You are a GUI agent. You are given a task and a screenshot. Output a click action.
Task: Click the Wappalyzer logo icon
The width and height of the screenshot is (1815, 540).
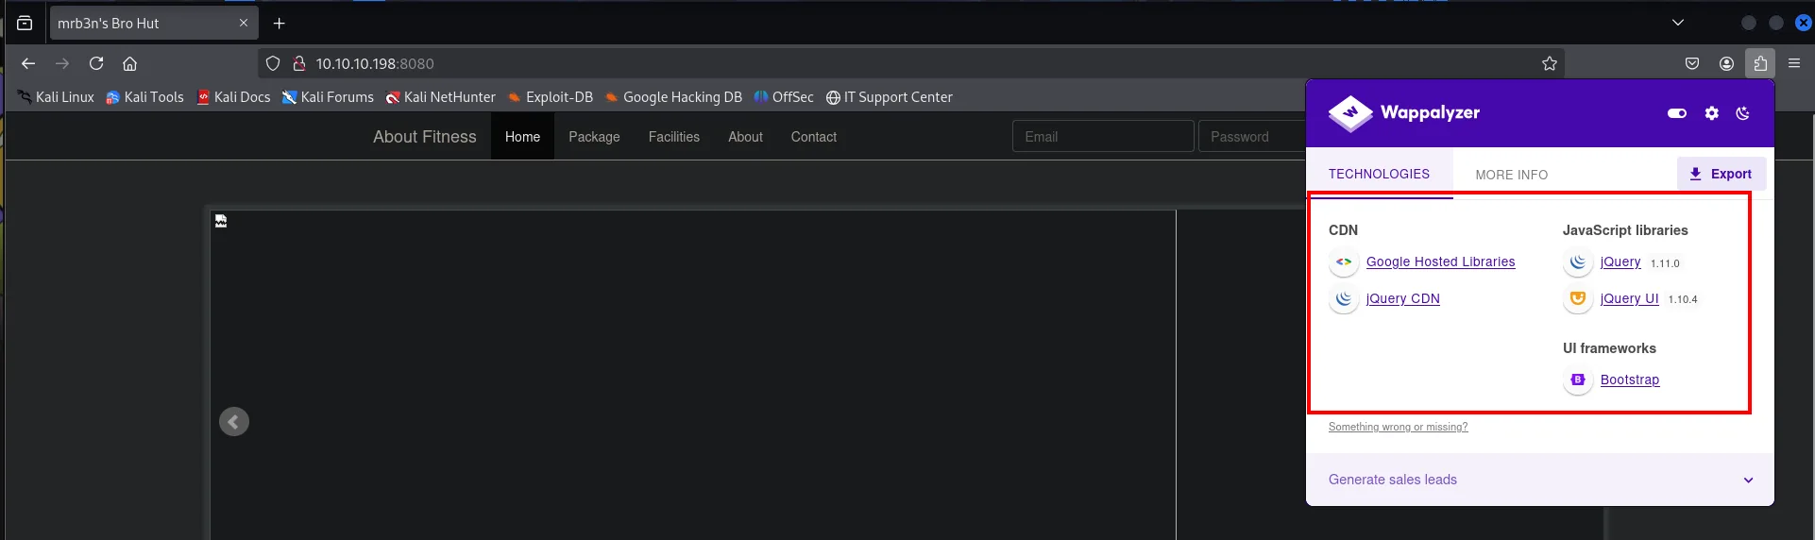click(1350, 113)
